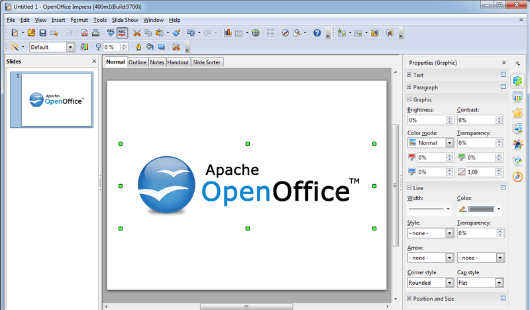
Task: Close the Properties sidebar panel
Action: tap(503, 62)
